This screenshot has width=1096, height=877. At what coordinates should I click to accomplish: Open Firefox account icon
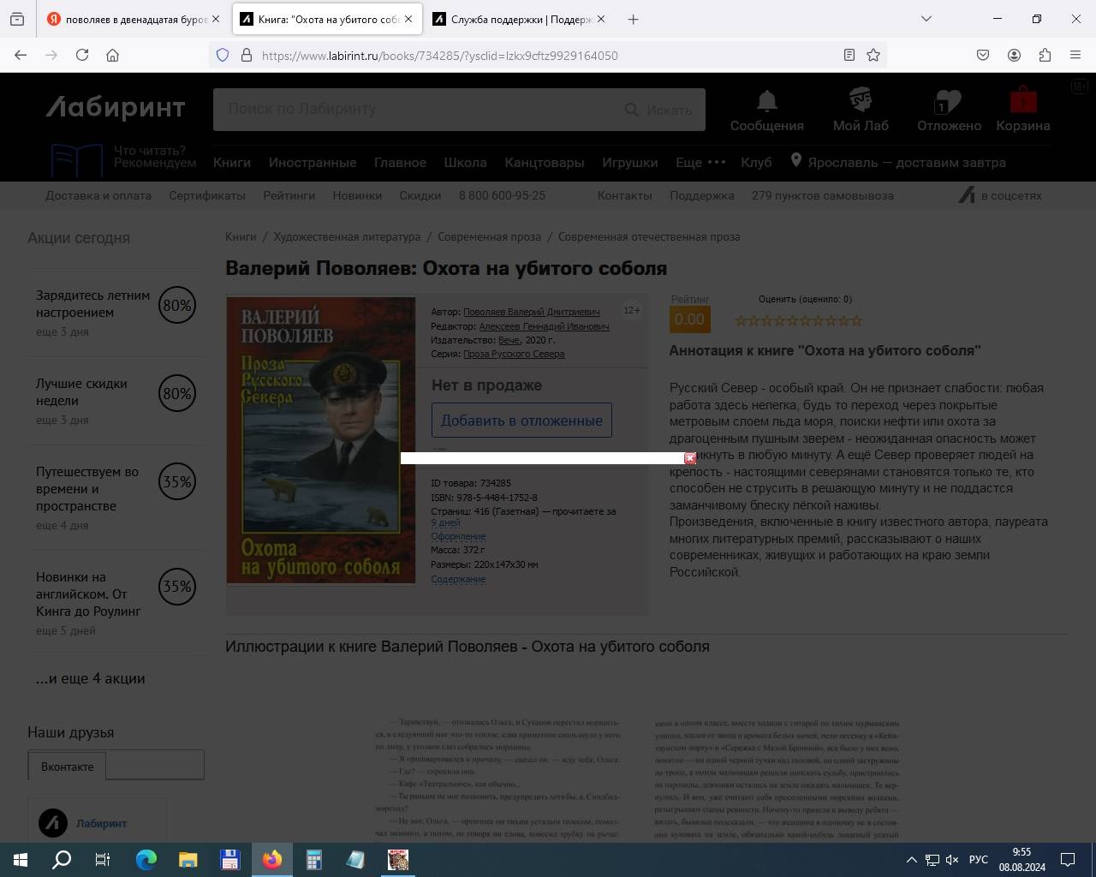tap(1014, 55)
